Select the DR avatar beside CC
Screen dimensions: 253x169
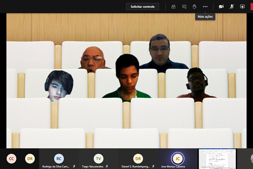click(30, 159)
